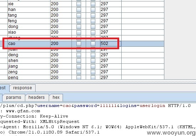Click the dong payload cell

[x=29, y=27]
